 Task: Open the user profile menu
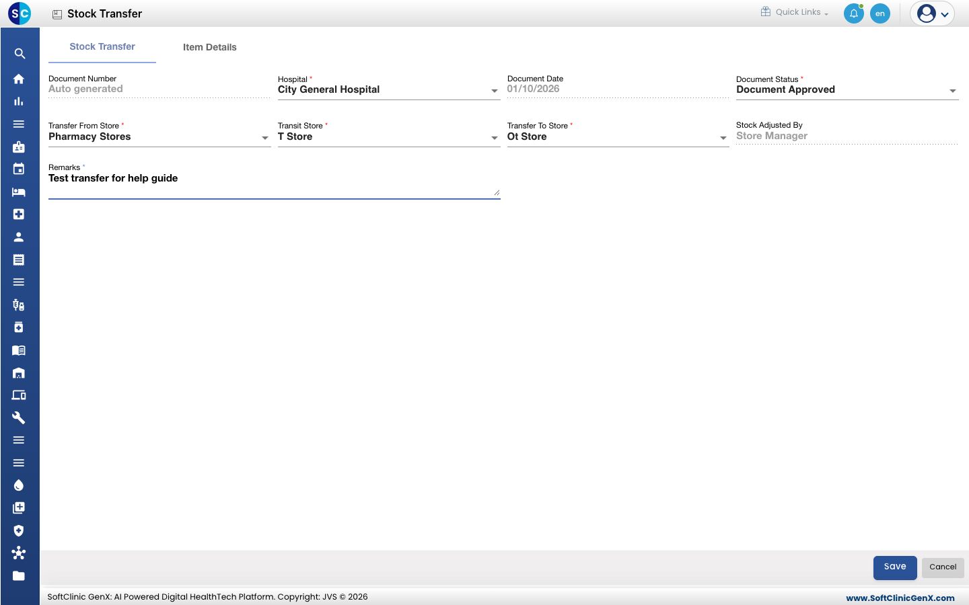(x=932, y=13)
